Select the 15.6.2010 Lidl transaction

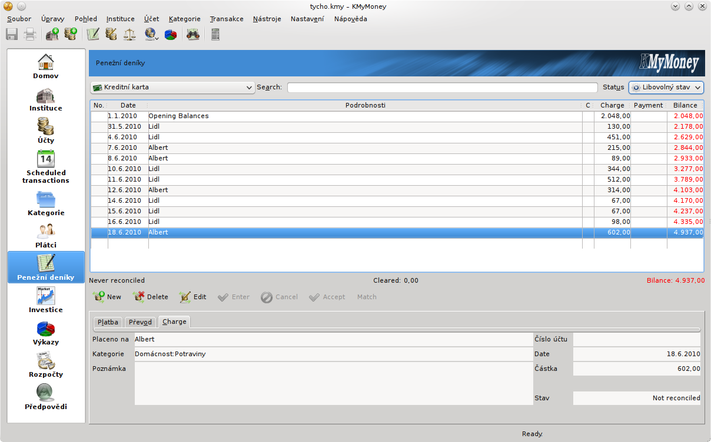click(x=397, y=212)
